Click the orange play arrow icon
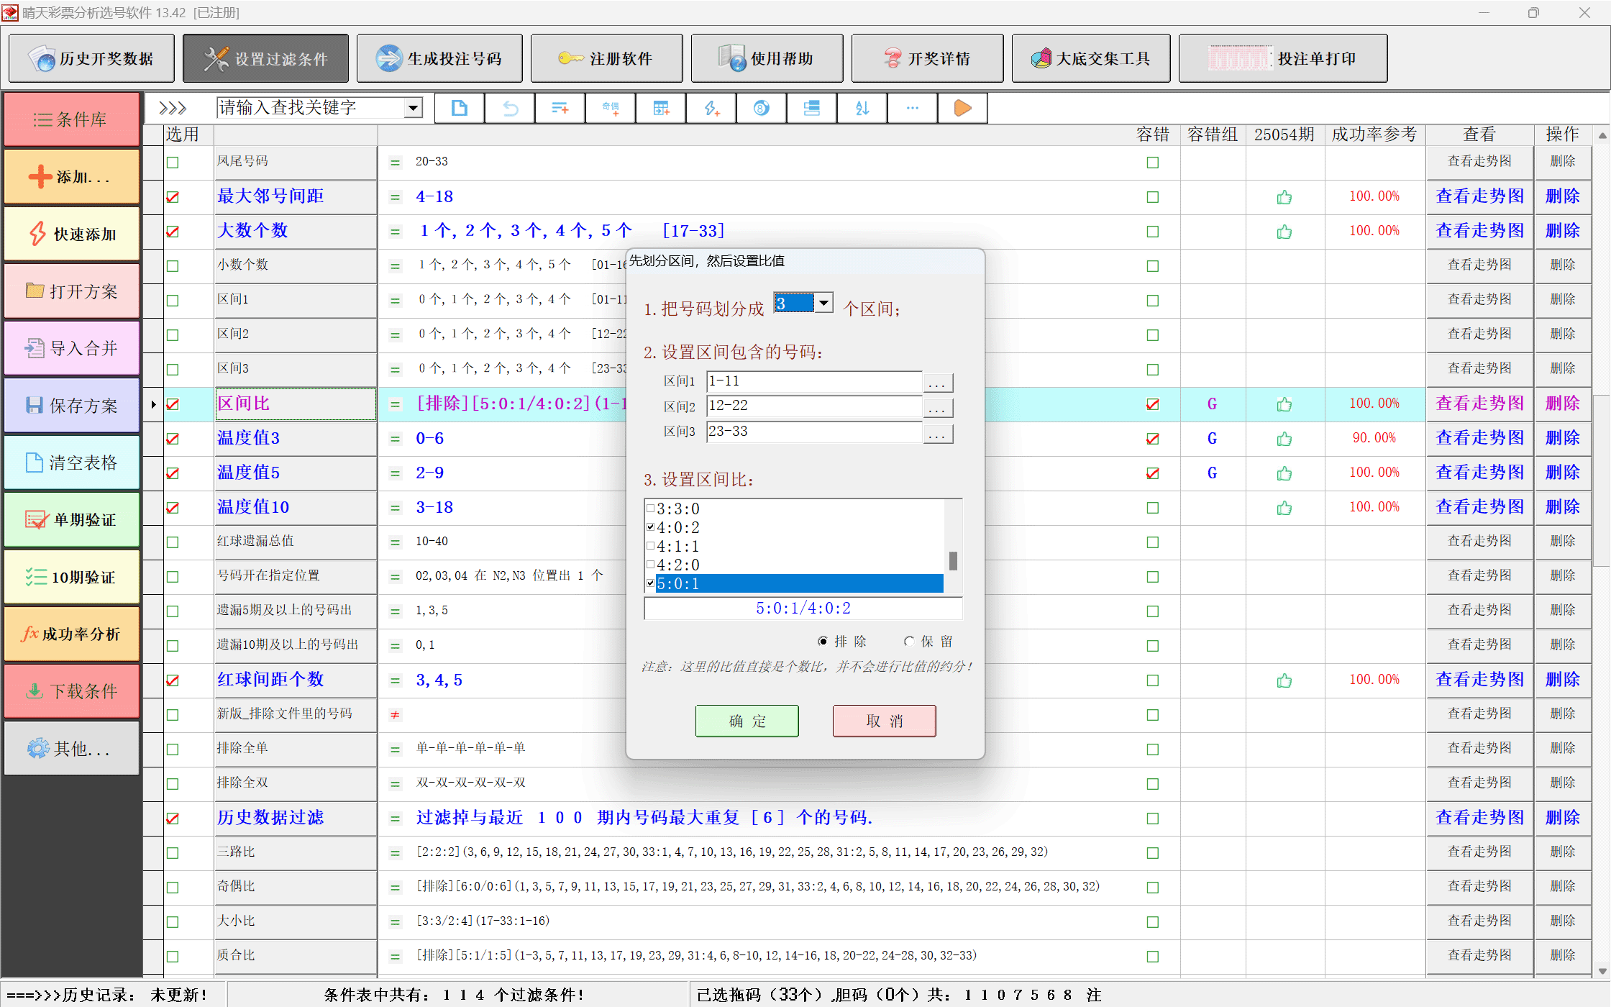The width and height of the screenshot is (1611, 1007). (x=962, y=109)
